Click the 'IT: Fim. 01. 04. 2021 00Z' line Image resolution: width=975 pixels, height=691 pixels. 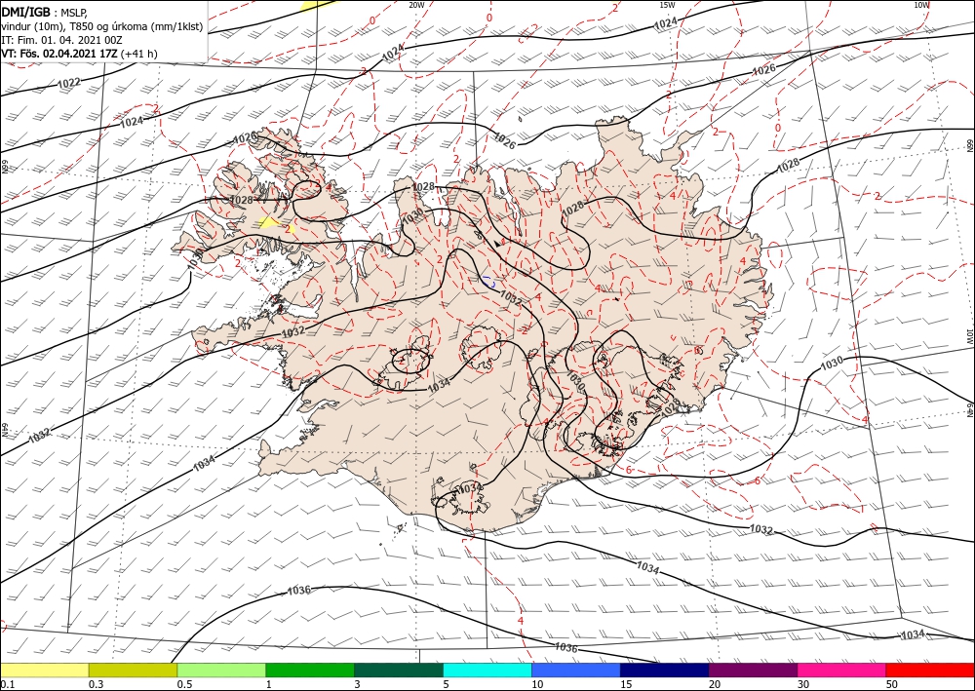(x=61, y=40)
